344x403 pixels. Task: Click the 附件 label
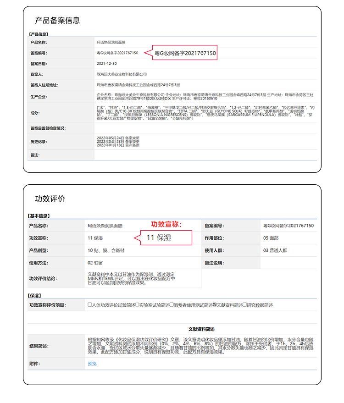tap(34, 364)
